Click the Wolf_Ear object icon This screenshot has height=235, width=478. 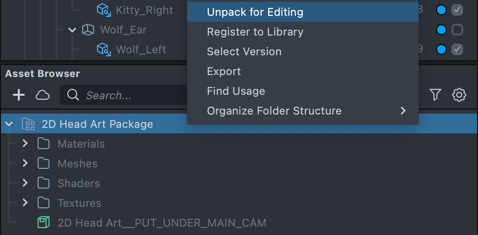point(87,30)
